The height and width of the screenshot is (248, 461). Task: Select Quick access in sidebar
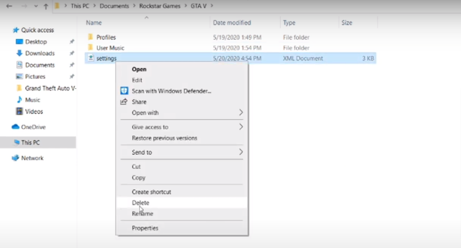(37, 30)
